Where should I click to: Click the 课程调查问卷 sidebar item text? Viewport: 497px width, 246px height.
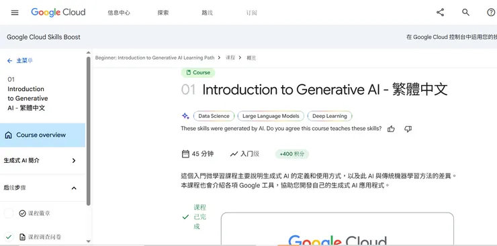[45, 237]
